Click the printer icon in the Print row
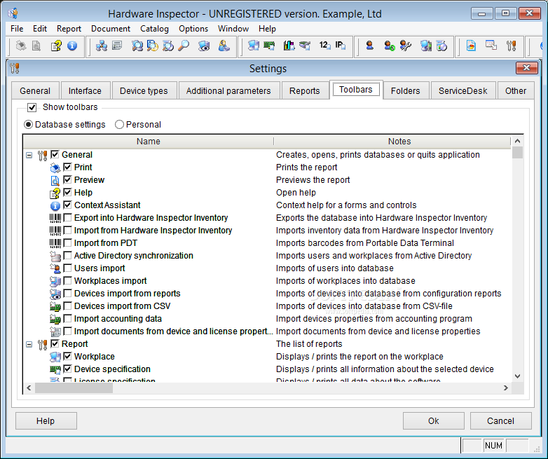Screen dimensions: 548x459 55,167
